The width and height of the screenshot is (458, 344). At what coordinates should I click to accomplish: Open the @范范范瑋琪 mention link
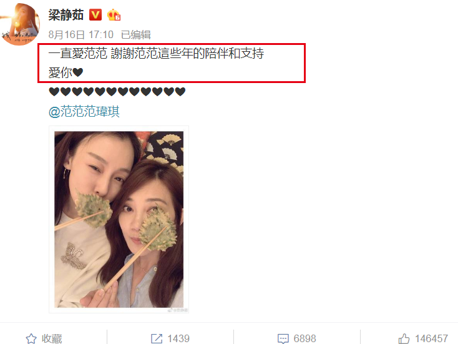click(x=84, y=112)
